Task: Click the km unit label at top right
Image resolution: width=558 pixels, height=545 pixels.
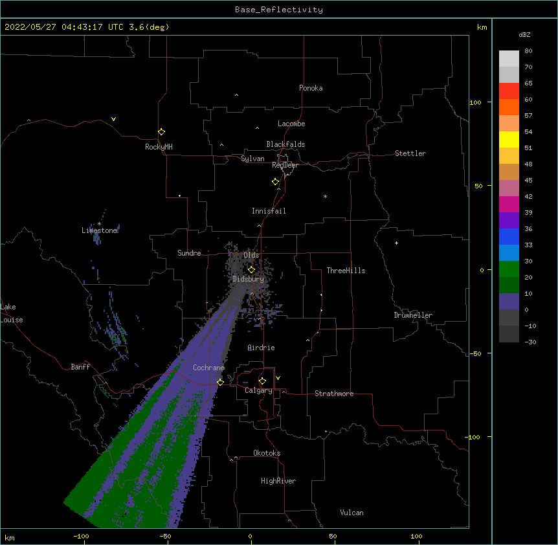Action: pyautogui.click(x=482, y=27)
